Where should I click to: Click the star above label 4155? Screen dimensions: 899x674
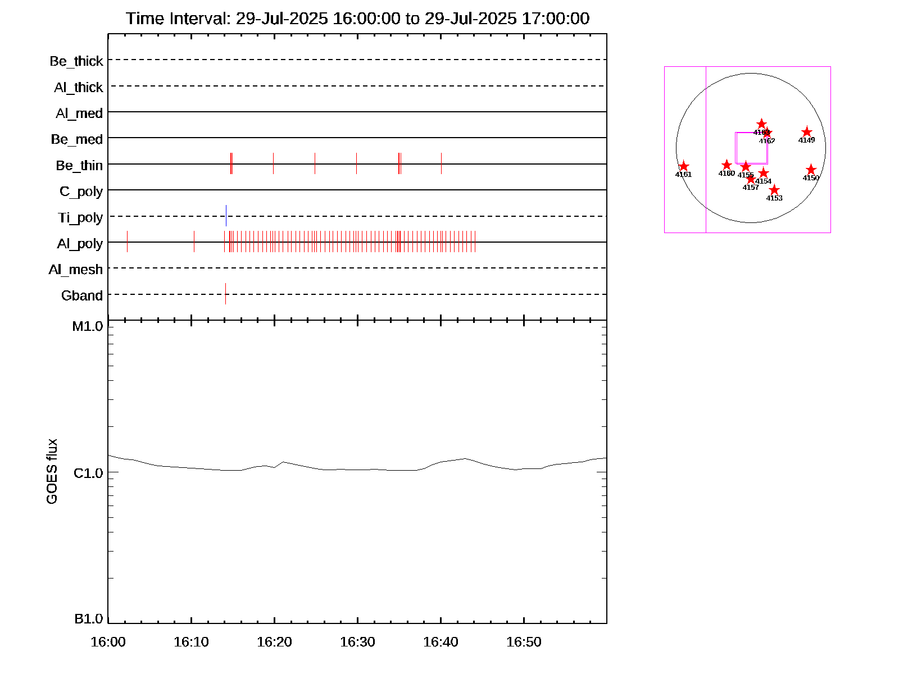(745, 167)
